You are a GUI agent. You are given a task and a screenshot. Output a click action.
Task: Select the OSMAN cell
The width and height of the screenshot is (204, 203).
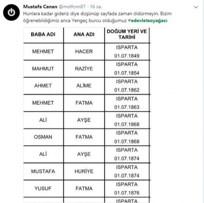coord(43,137)
